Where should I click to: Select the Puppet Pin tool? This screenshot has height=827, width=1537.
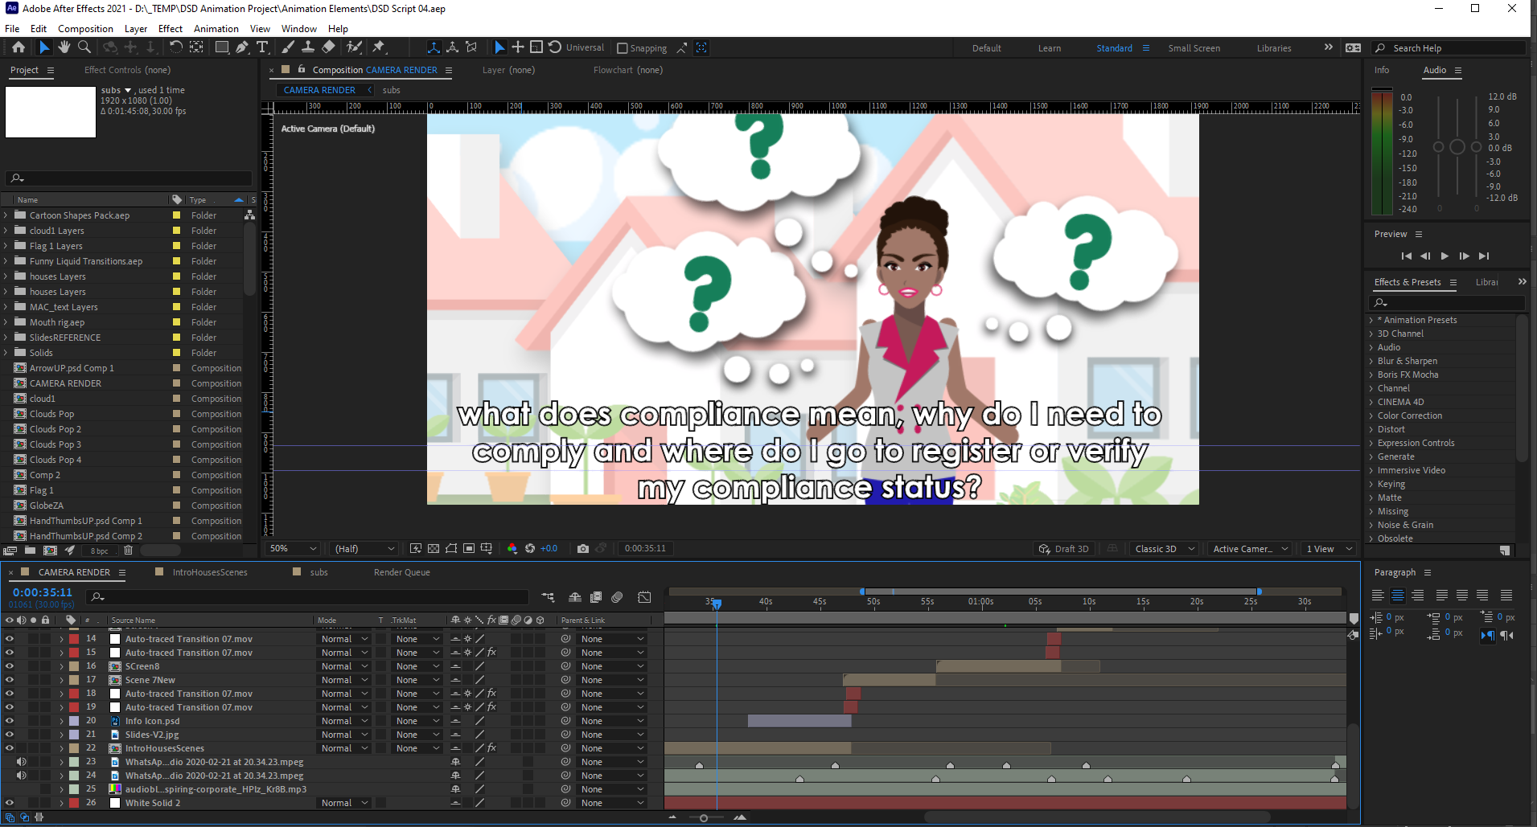[x=379, y=47]
